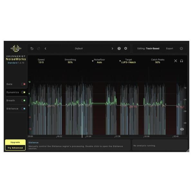Toggle the eye visibility icon in graph

[x=182, y=129]
